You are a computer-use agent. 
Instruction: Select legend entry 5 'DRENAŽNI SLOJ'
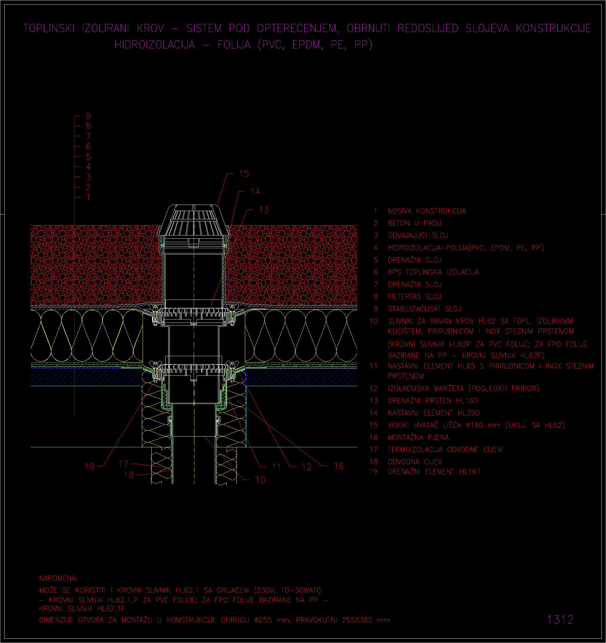415,260
